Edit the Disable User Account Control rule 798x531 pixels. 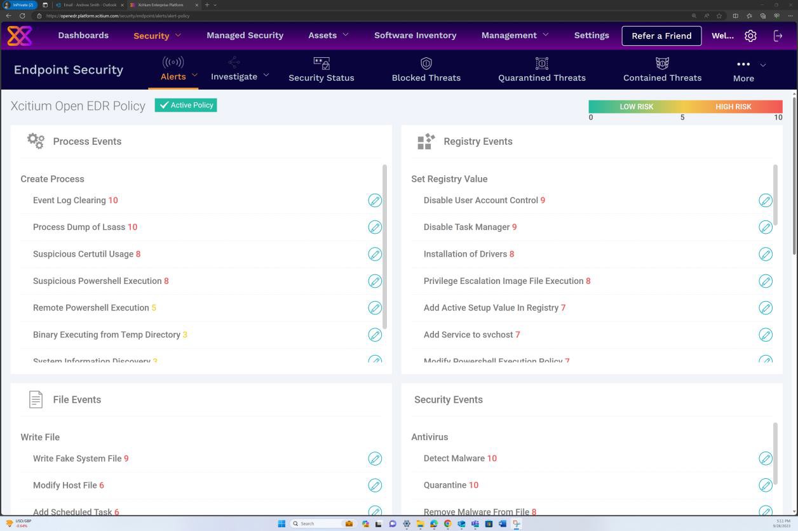766,200
